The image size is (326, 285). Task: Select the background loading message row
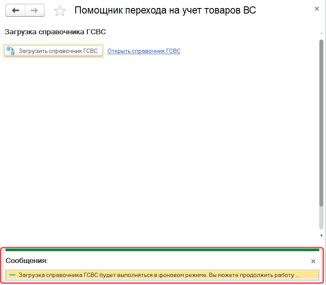point(162,275)
